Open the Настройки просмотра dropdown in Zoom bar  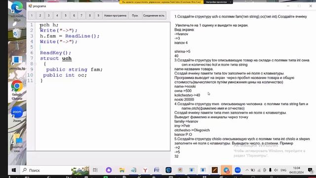(218, 2)
